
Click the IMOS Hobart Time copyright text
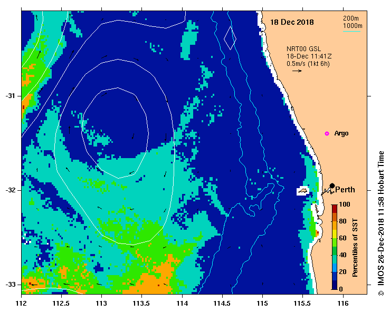381,223
